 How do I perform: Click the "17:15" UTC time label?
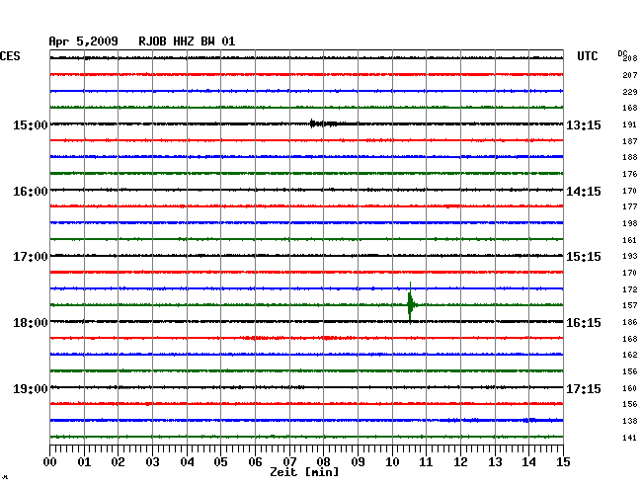584,388
